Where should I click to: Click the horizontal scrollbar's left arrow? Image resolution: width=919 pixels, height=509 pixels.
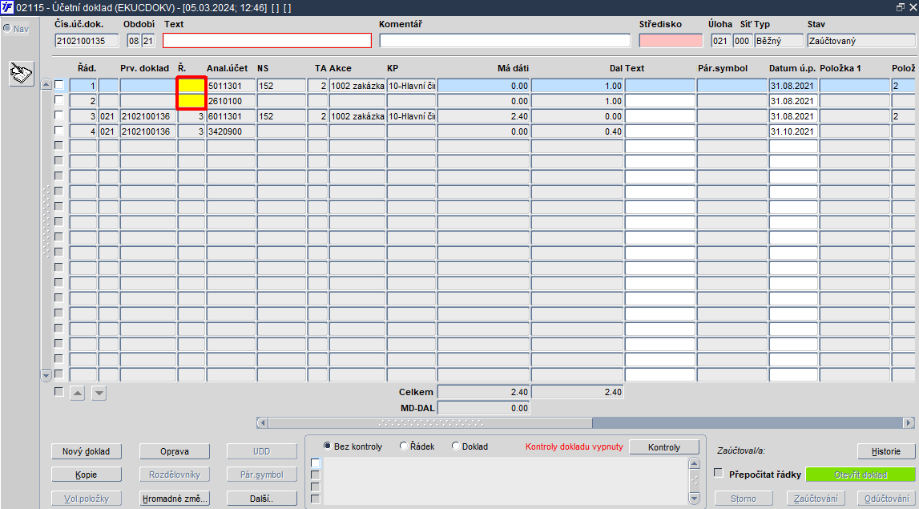tap(263, 422)
